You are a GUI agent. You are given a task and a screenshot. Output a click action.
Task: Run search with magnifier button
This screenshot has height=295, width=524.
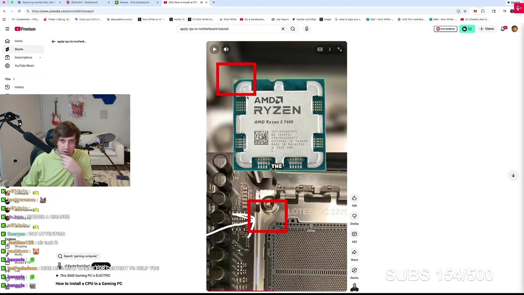click(293, 29)
